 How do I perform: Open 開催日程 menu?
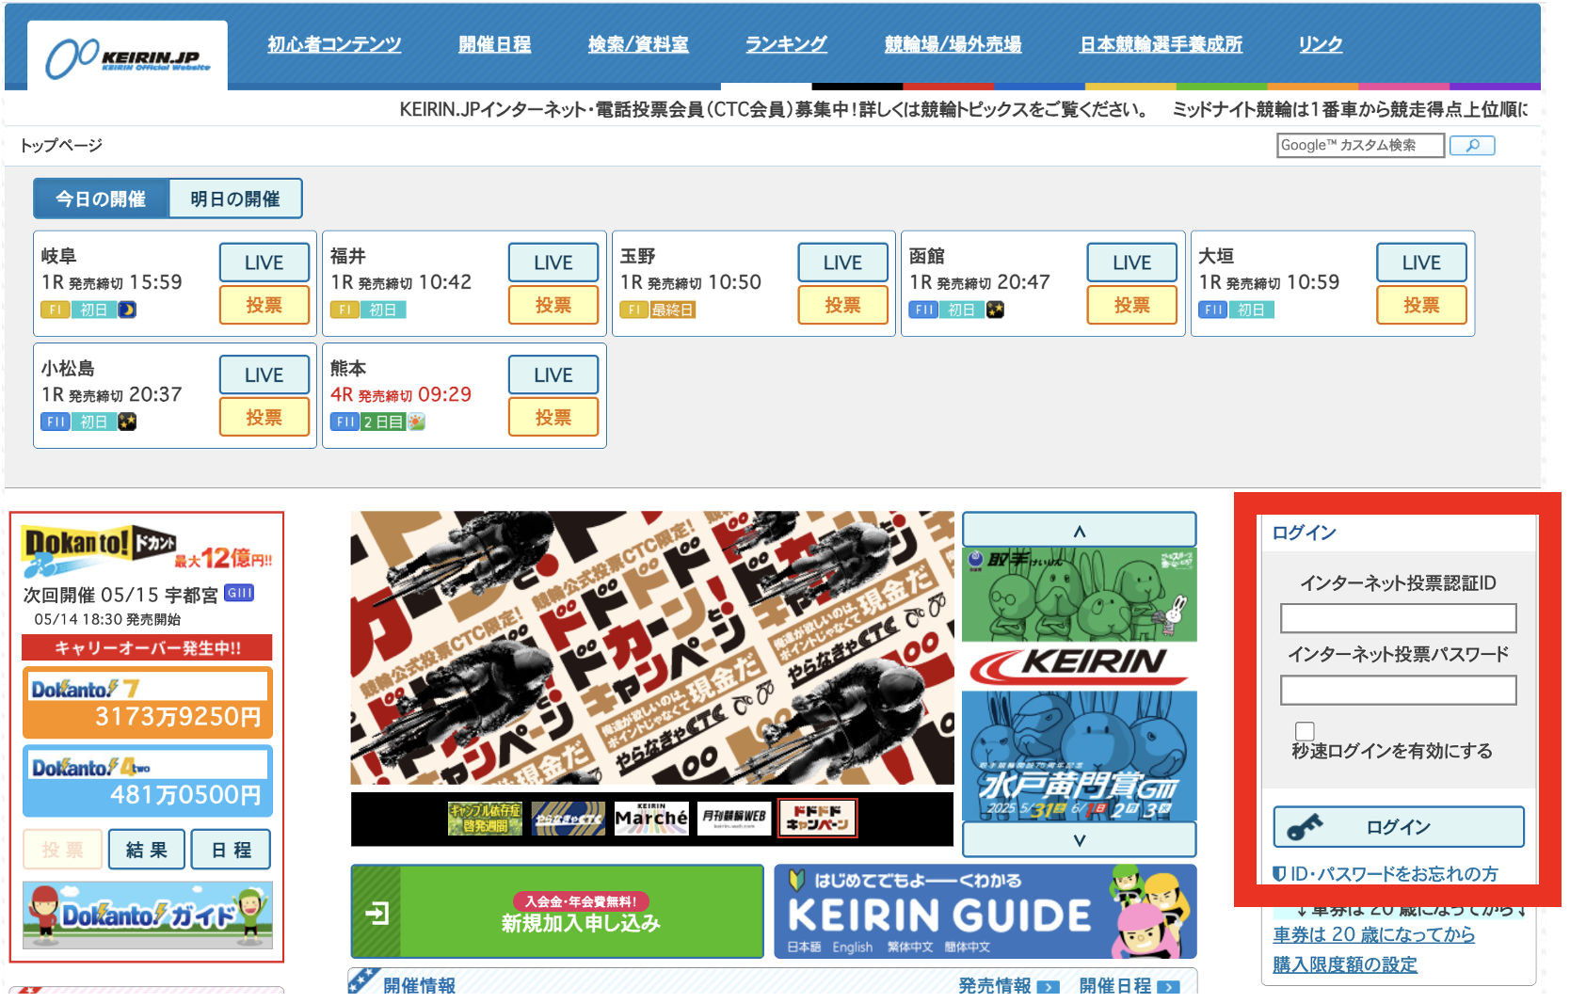coord(495,44)
